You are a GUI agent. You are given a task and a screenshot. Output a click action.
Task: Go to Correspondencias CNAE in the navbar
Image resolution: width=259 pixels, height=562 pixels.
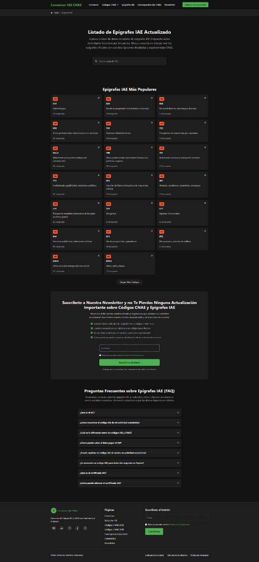tap(149, 4)
